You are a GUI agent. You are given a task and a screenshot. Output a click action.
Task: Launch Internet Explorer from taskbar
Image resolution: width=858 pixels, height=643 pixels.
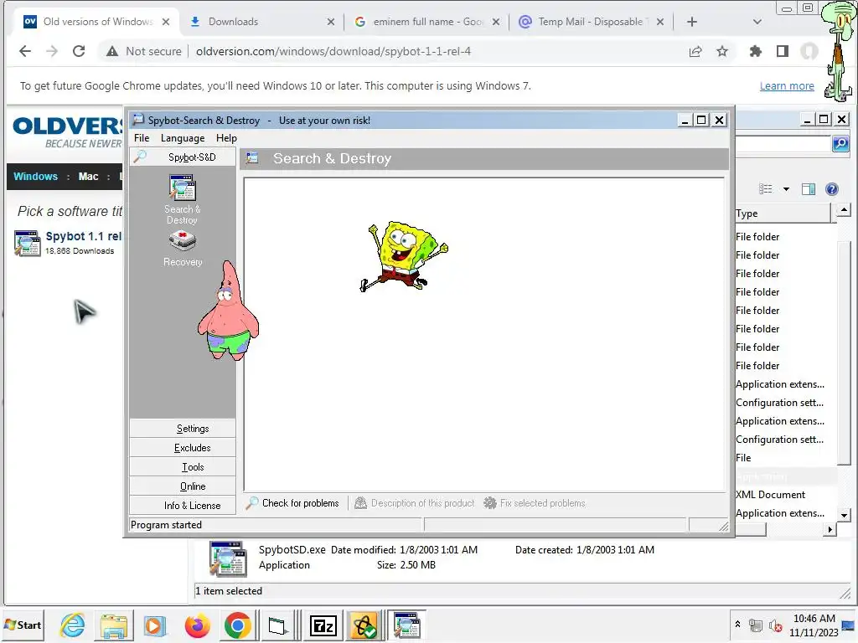(73, 625)
